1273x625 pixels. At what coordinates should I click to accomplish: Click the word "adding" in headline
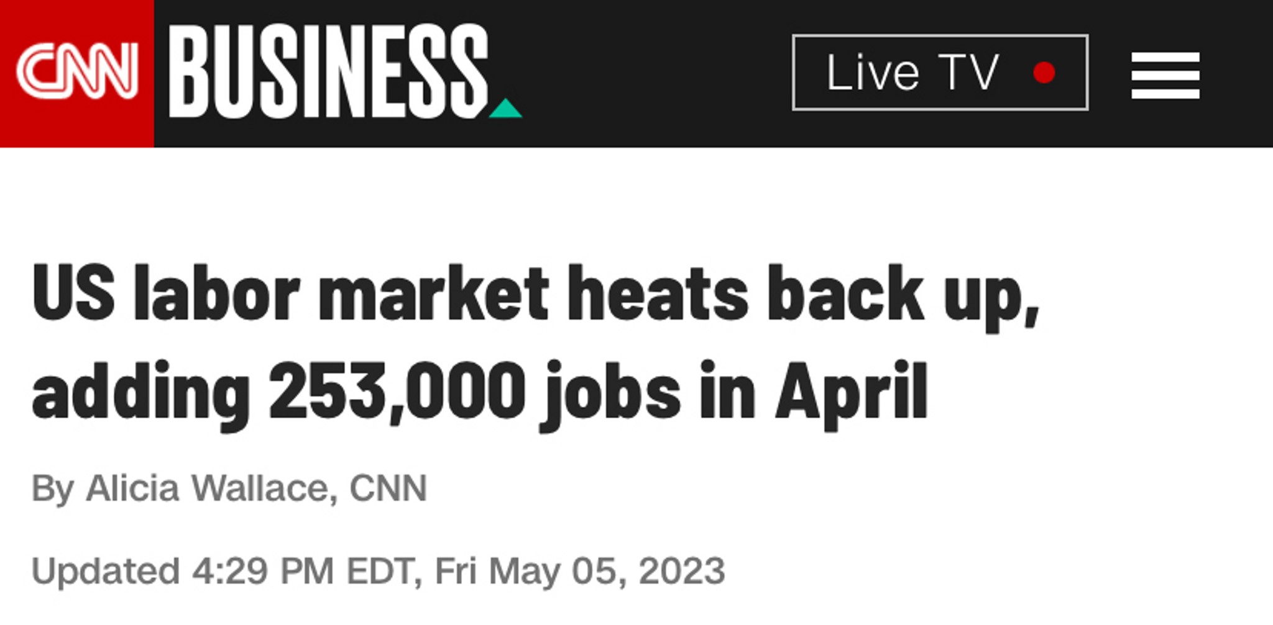141,395
